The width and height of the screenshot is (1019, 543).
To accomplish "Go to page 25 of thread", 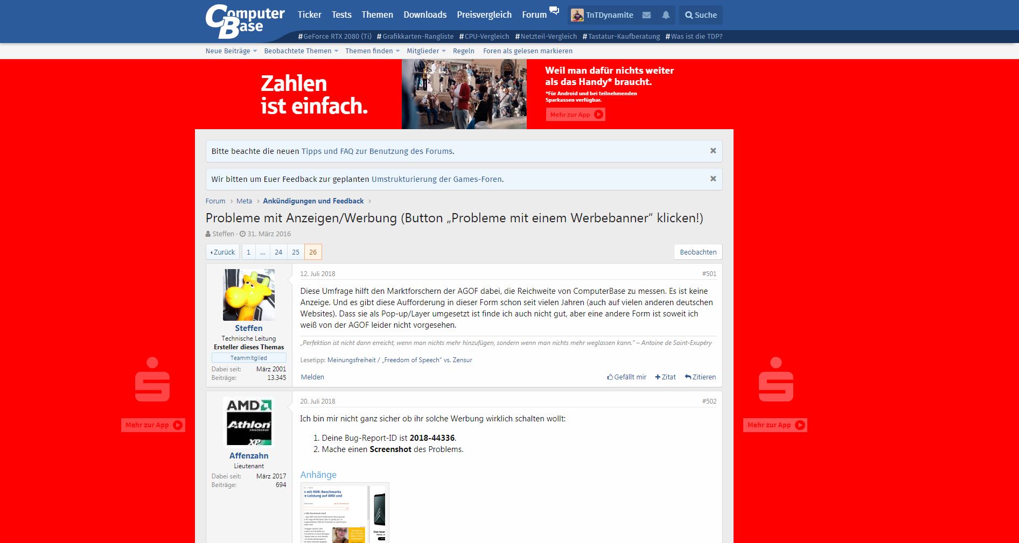I will [x=296, y=252].
